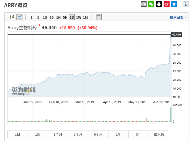Share to Qzone blue star icon
Screen dimensions: 192x143
[174, 4]
